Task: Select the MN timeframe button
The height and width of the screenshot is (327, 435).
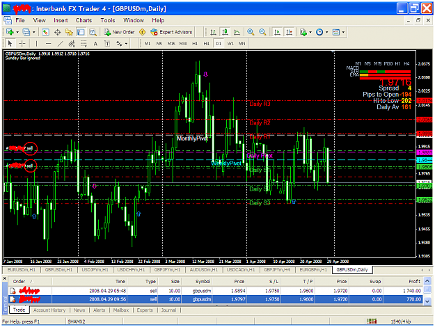Action: [242, 44]
